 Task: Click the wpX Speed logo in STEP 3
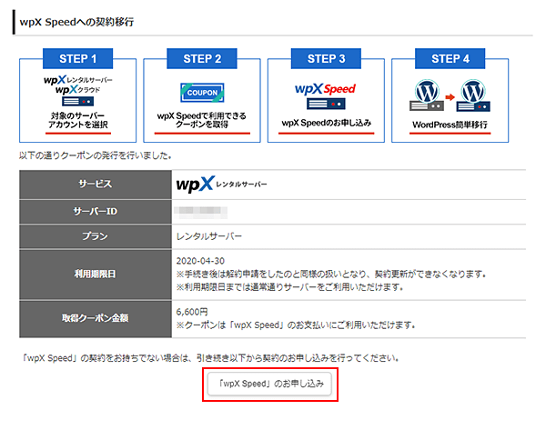tap(325, 89)
